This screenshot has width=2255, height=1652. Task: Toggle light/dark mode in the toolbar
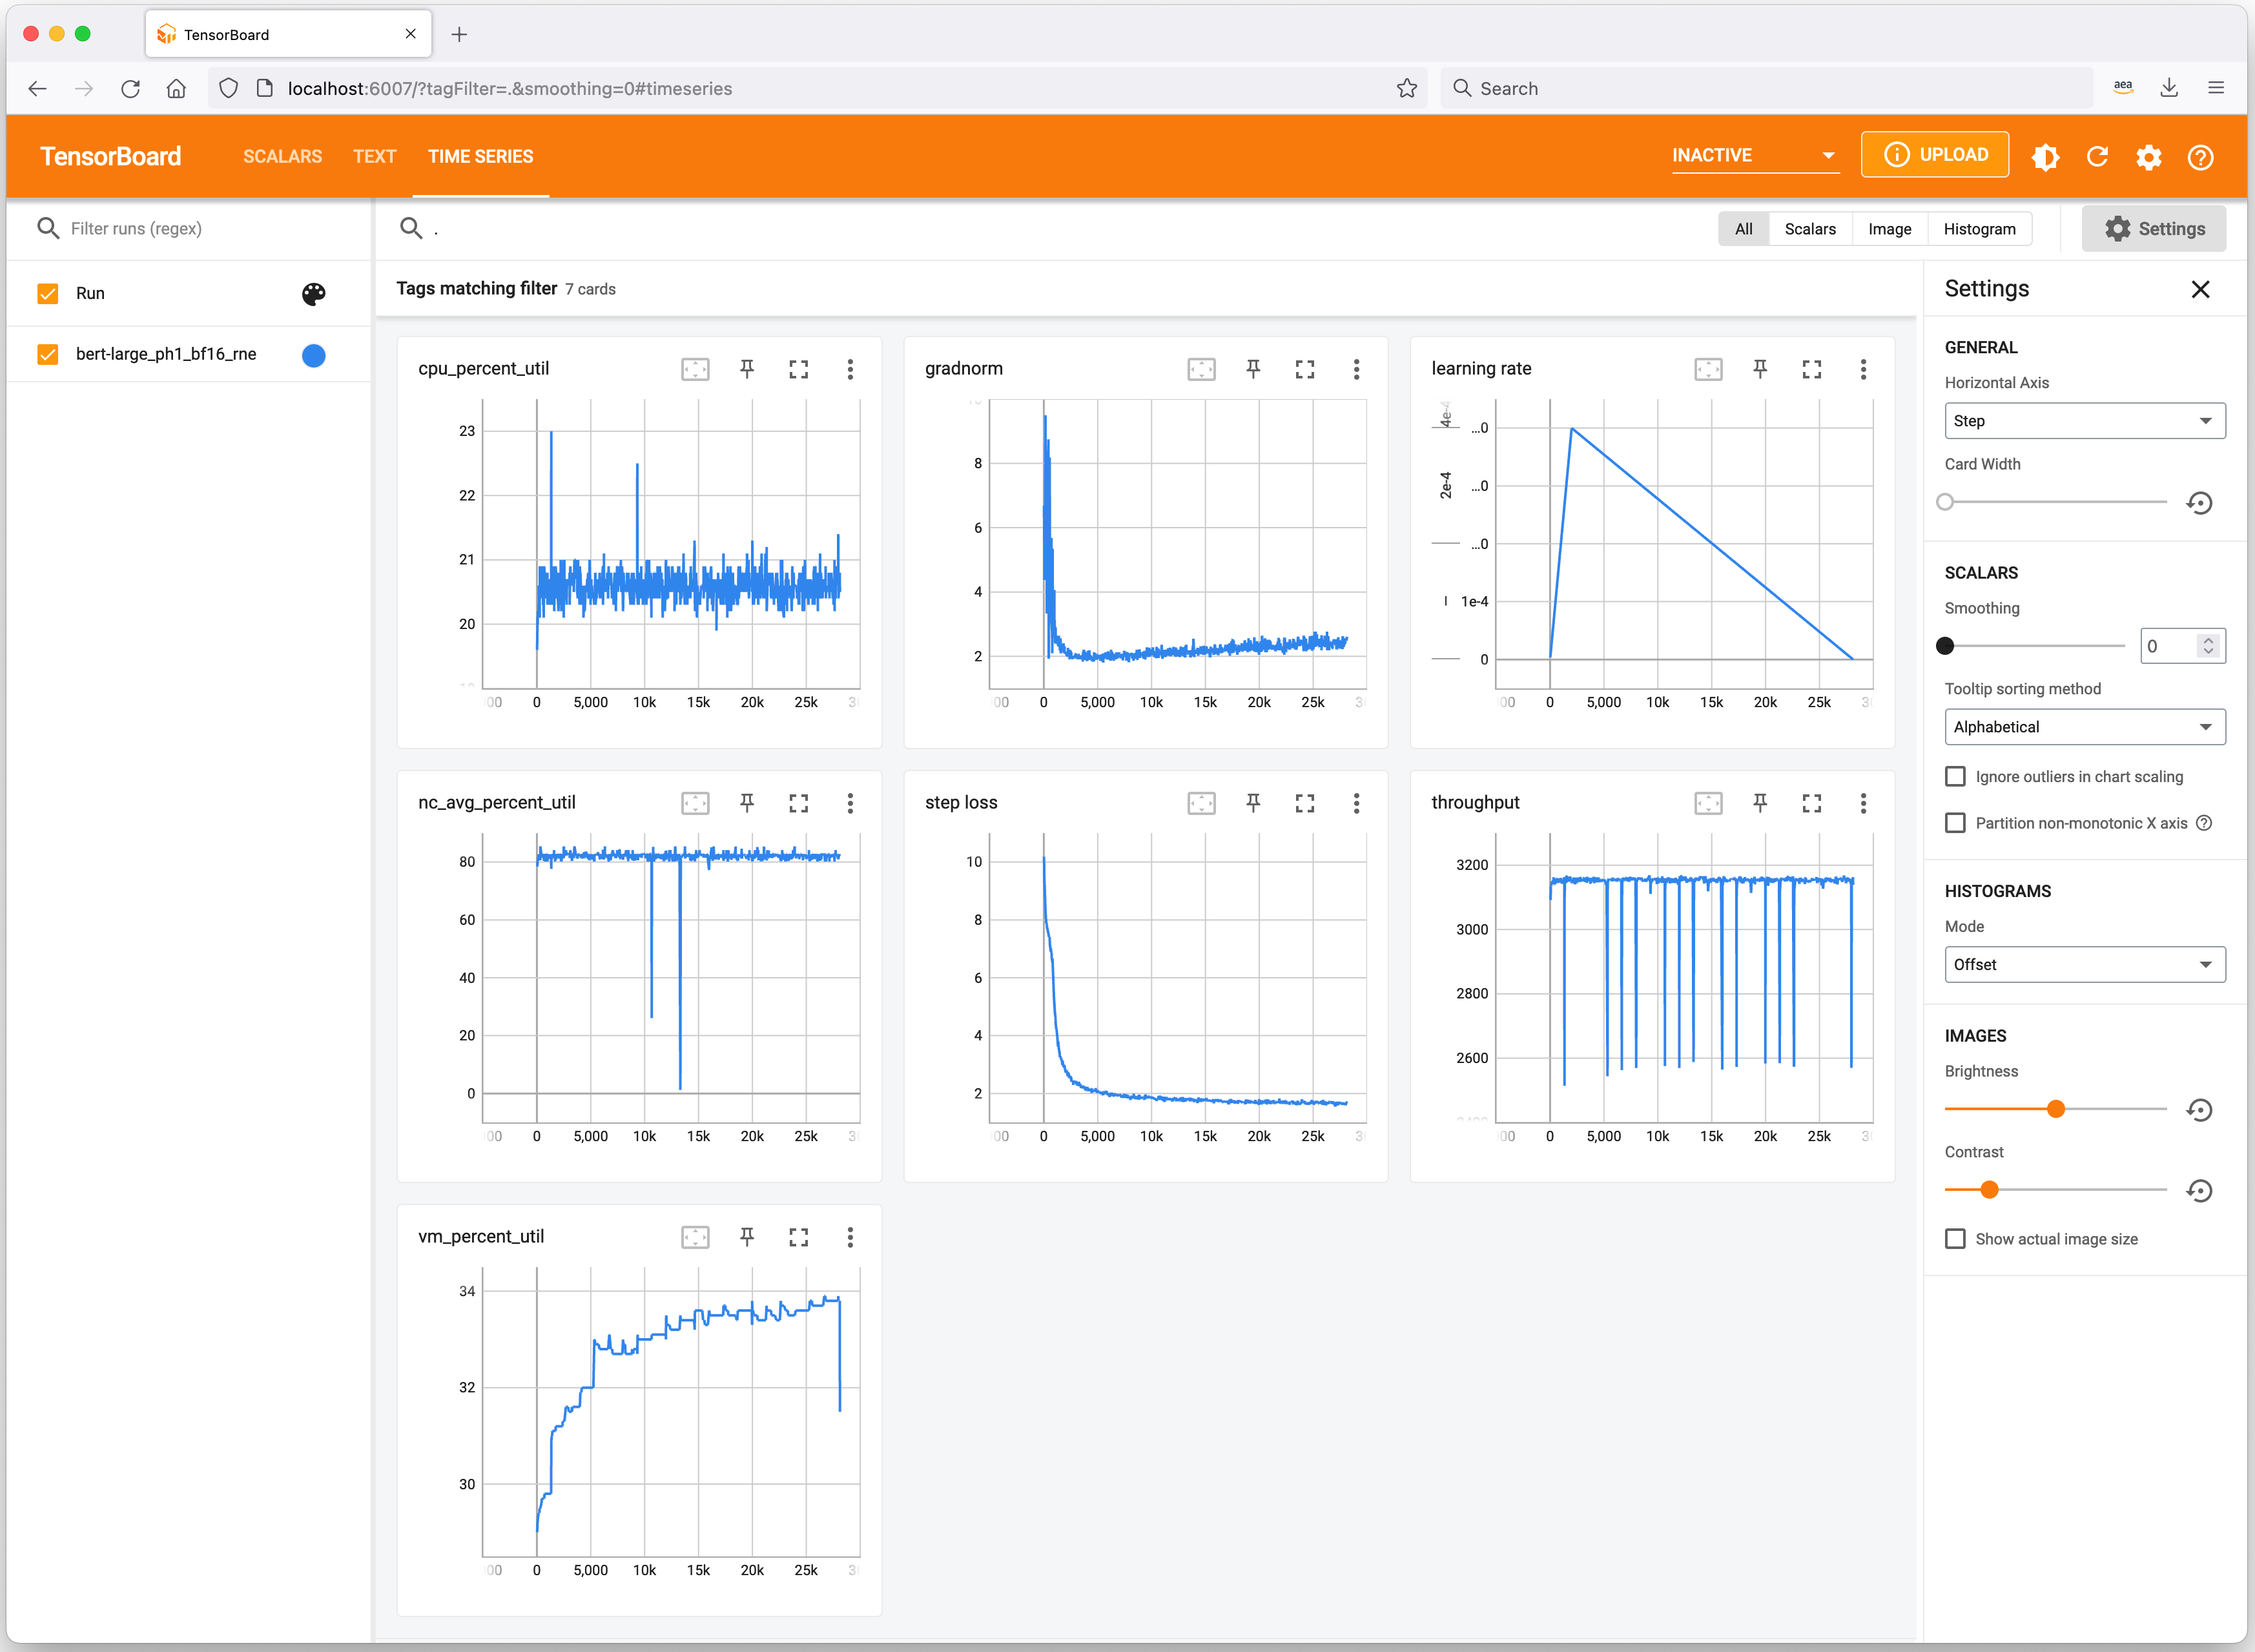2045,156
